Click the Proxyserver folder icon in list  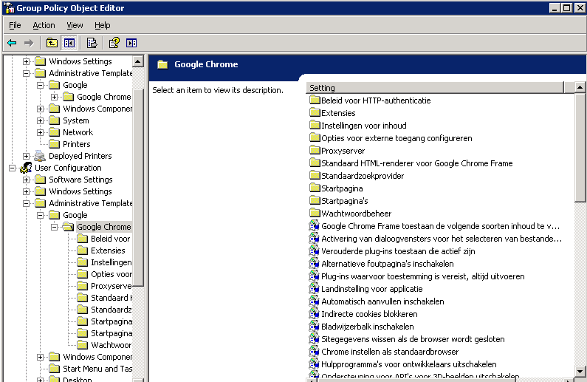click(315, 151)
